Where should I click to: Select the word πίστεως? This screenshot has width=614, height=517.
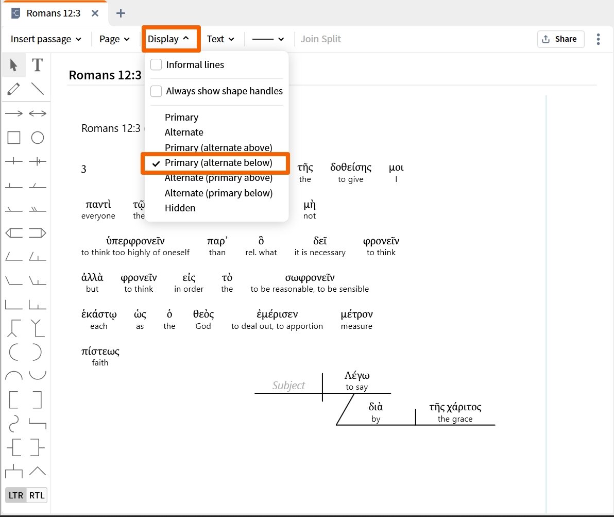(100, 351)
